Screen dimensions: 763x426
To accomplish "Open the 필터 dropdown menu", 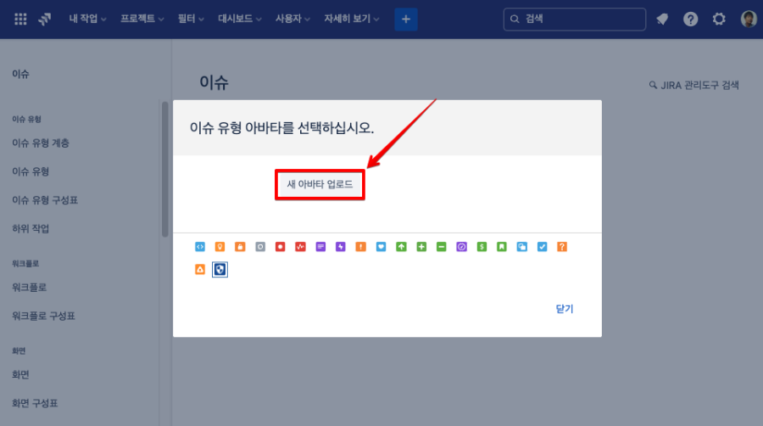I will tap(191, 19).
